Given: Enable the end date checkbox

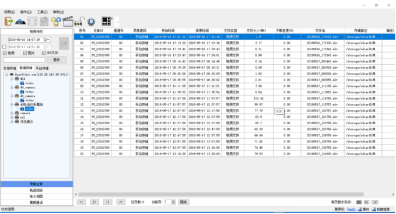Looking at the screenshot, I should (4, 47).
